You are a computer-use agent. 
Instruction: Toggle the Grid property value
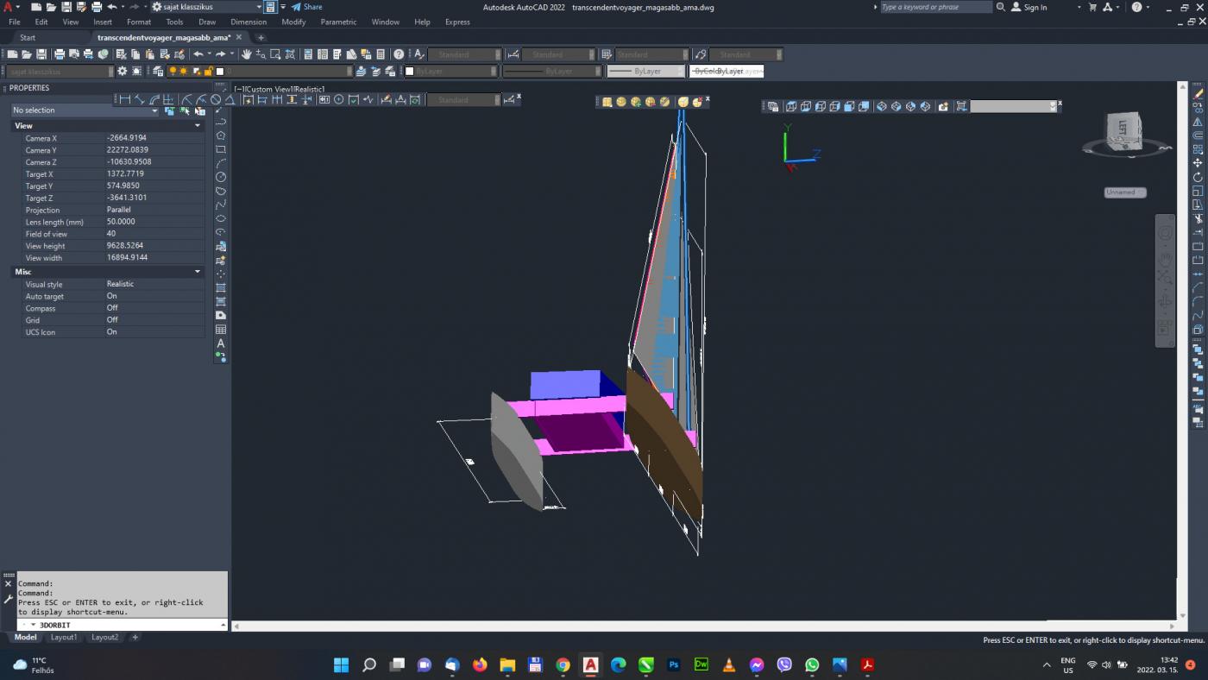pos(154,320)
